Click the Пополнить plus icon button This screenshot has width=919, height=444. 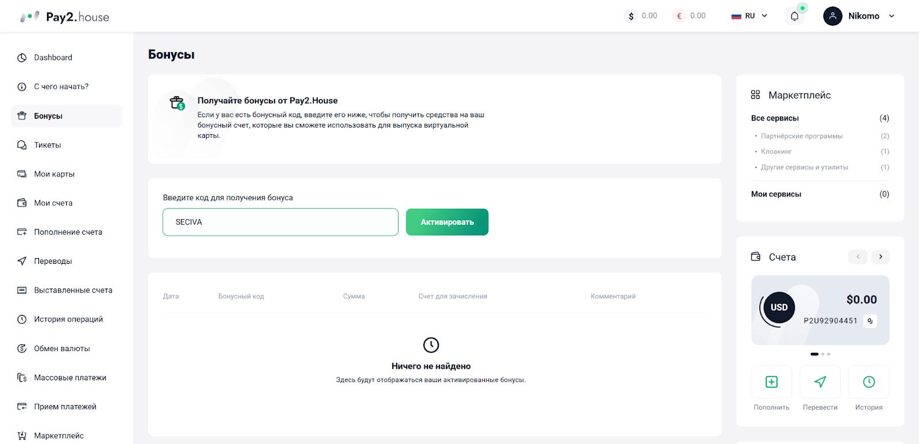[771, 382]
